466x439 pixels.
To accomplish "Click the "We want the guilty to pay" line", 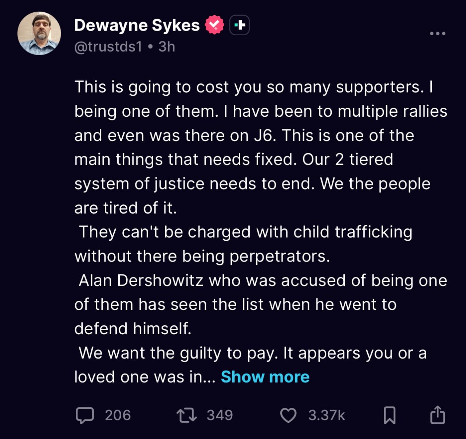I will 252,353.
